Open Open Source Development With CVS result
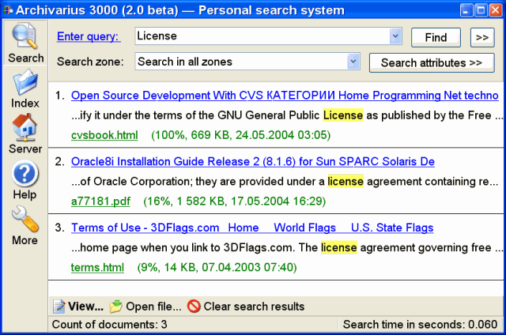 [x=285, y=96]
